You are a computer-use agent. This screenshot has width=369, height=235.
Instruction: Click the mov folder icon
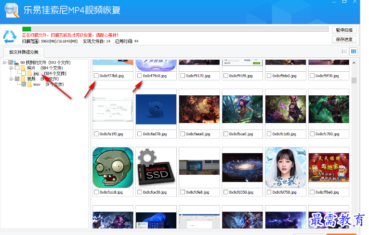[29, 84]
